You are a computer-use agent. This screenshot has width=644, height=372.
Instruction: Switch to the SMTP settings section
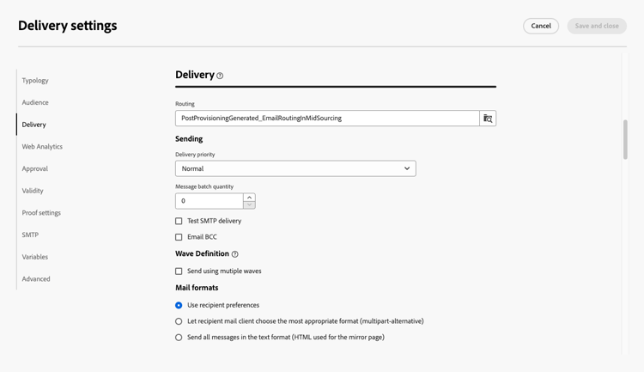30,235
